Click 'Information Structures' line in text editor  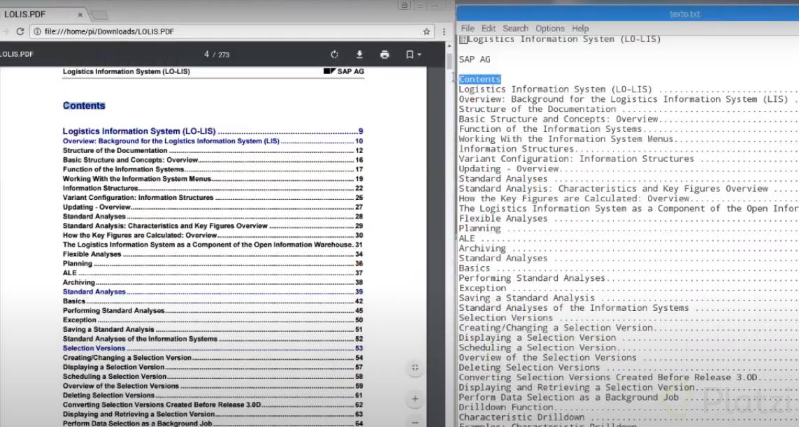tap(628, 150)
